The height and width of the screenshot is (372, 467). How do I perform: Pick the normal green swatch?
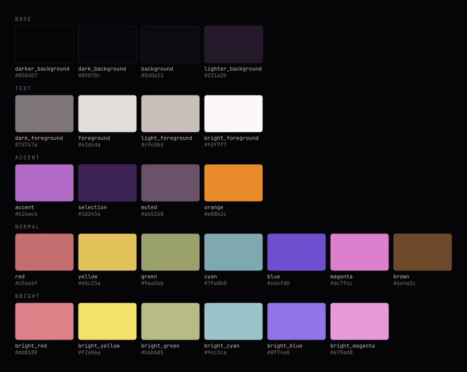[170, 252]
